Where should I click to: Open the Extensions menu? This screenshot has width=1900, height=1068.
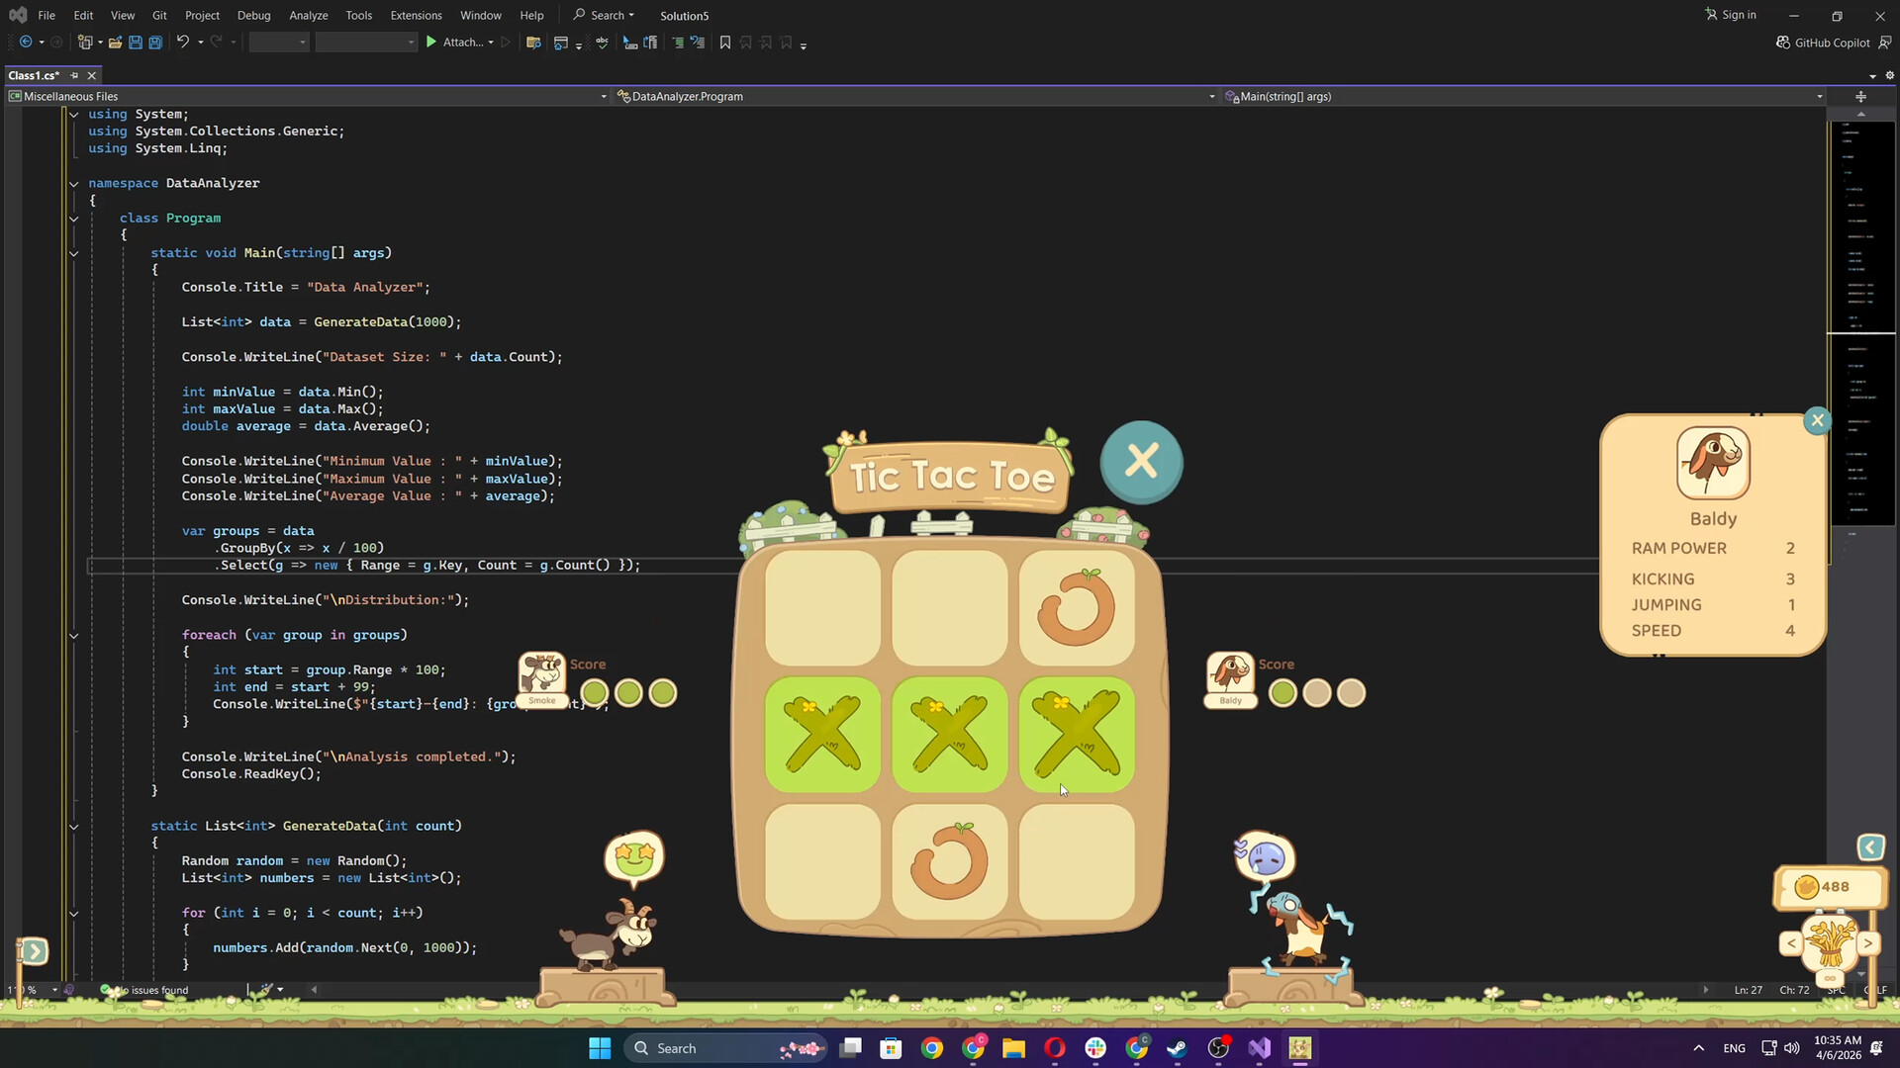416,15
